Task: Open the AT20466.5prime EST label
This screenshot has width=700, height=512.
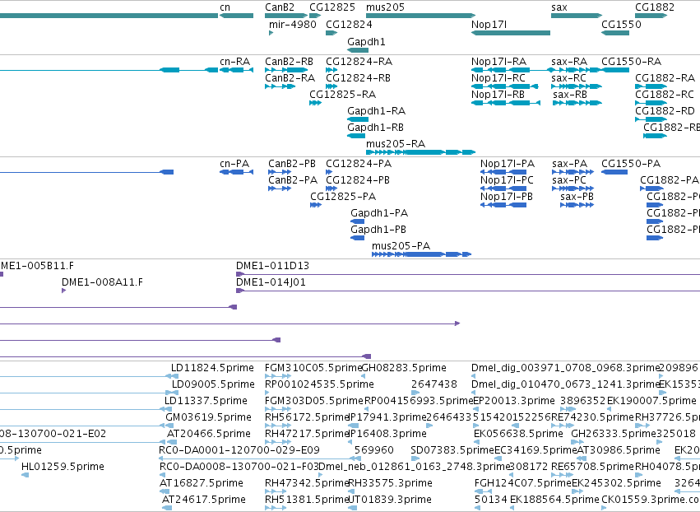Action: tap(208, 434)
